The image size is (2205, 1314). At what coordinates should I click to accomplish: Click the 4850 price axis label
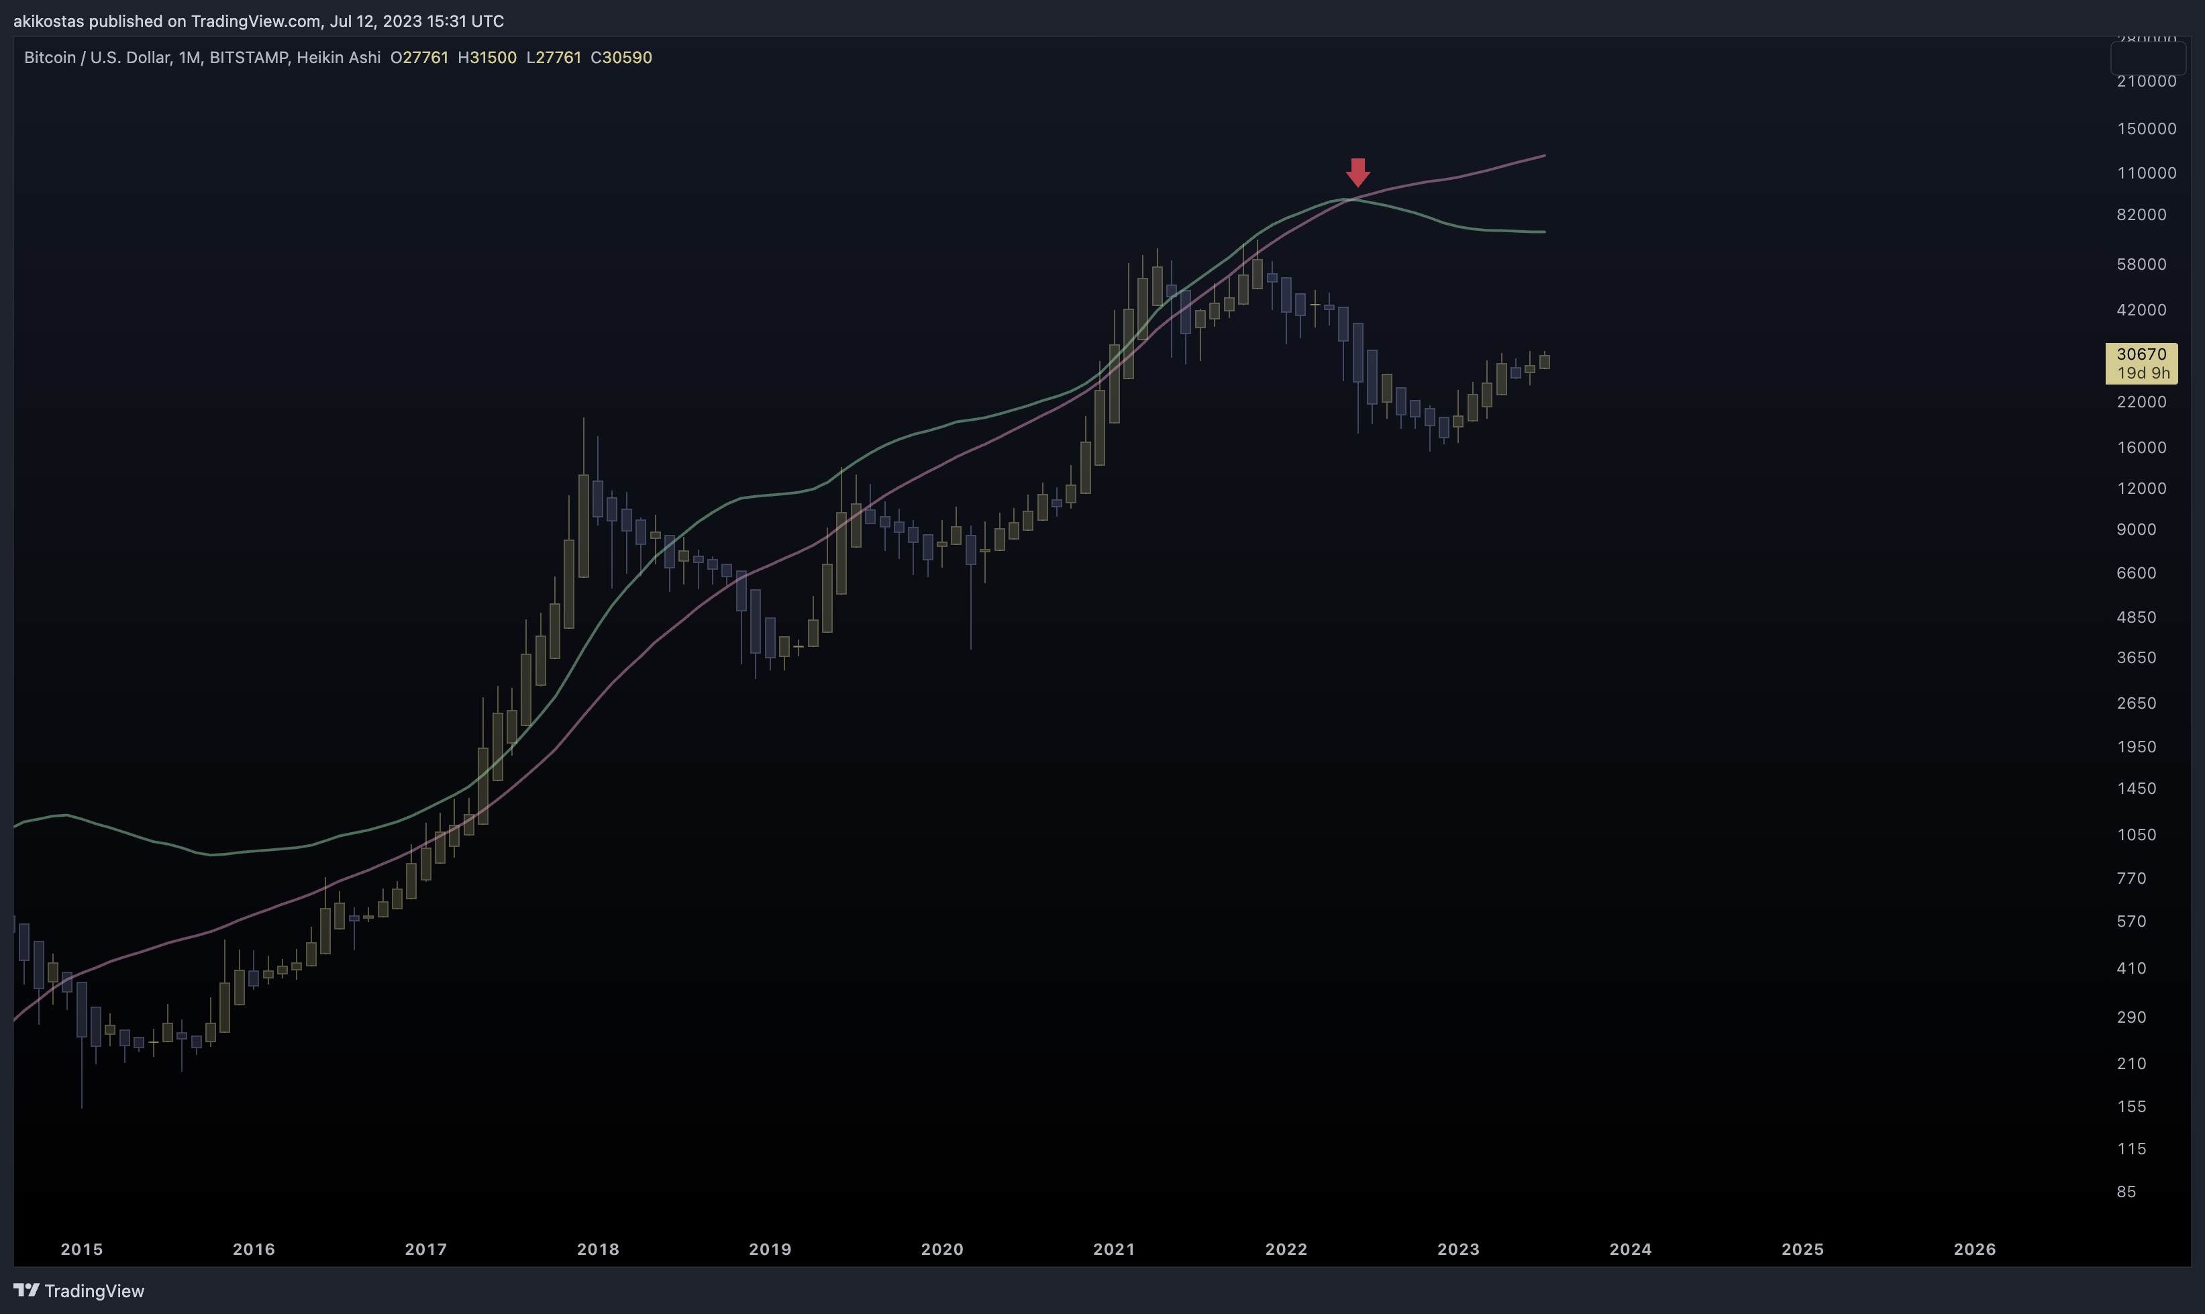click(2136, 617)
